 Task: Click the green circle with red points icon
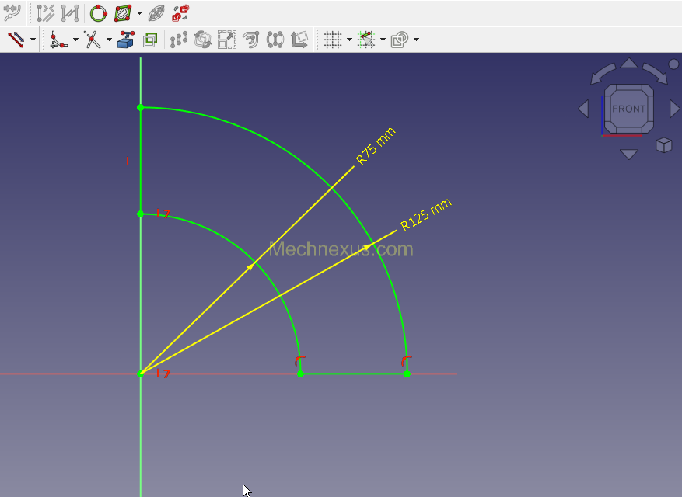point(98,13)
